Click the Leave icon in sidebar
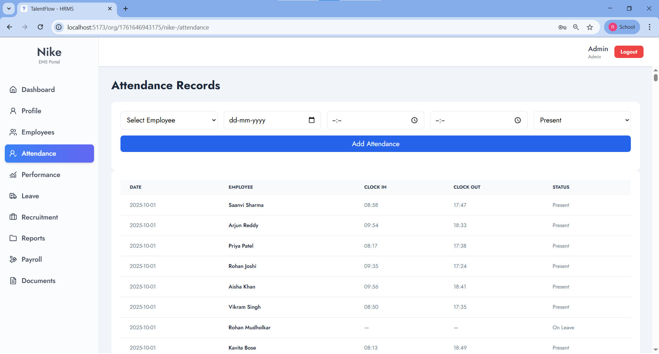 pos(13,196)
